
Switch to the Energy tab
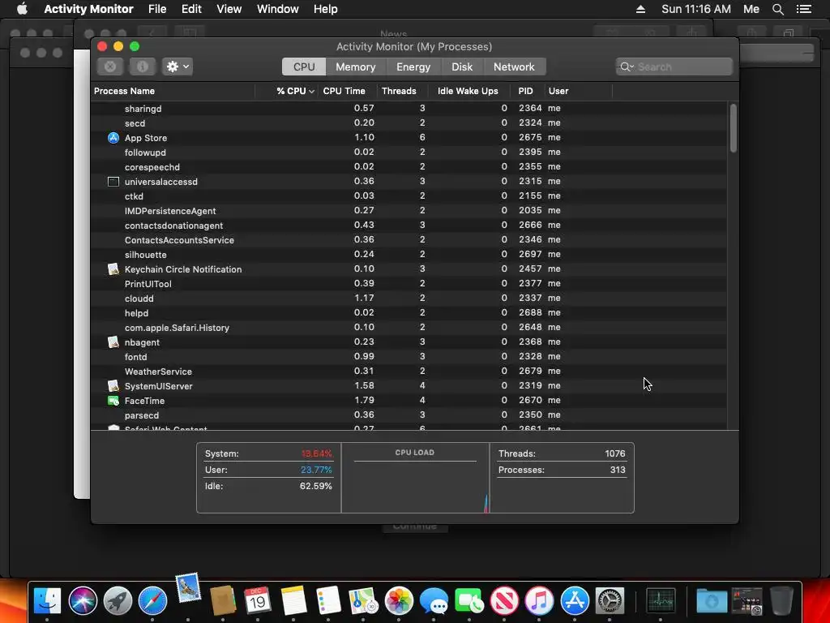click(x=413, y=67)
